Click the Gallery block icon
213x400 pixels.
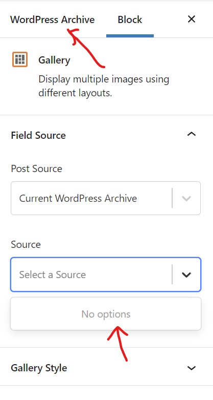point(20,60)
